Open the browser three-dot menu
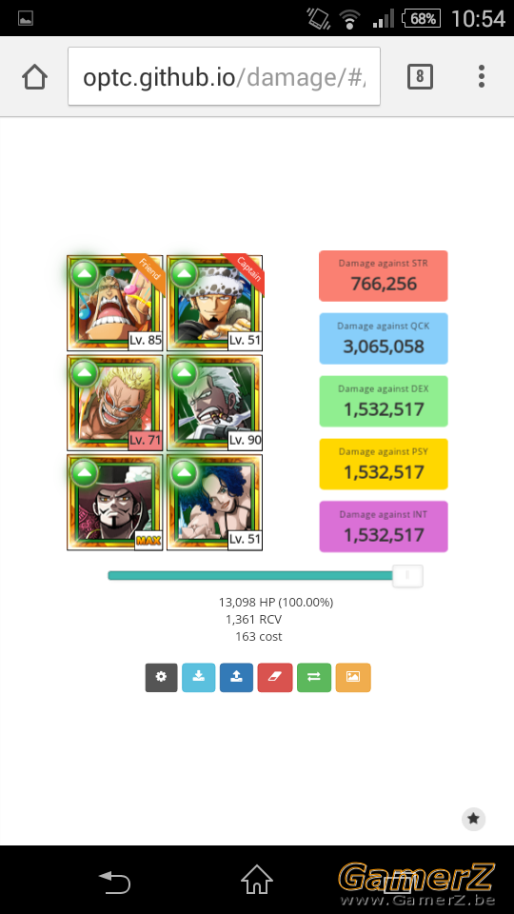Image resolution: width=514 pixels, height=914 pixels. pos(482,76)
